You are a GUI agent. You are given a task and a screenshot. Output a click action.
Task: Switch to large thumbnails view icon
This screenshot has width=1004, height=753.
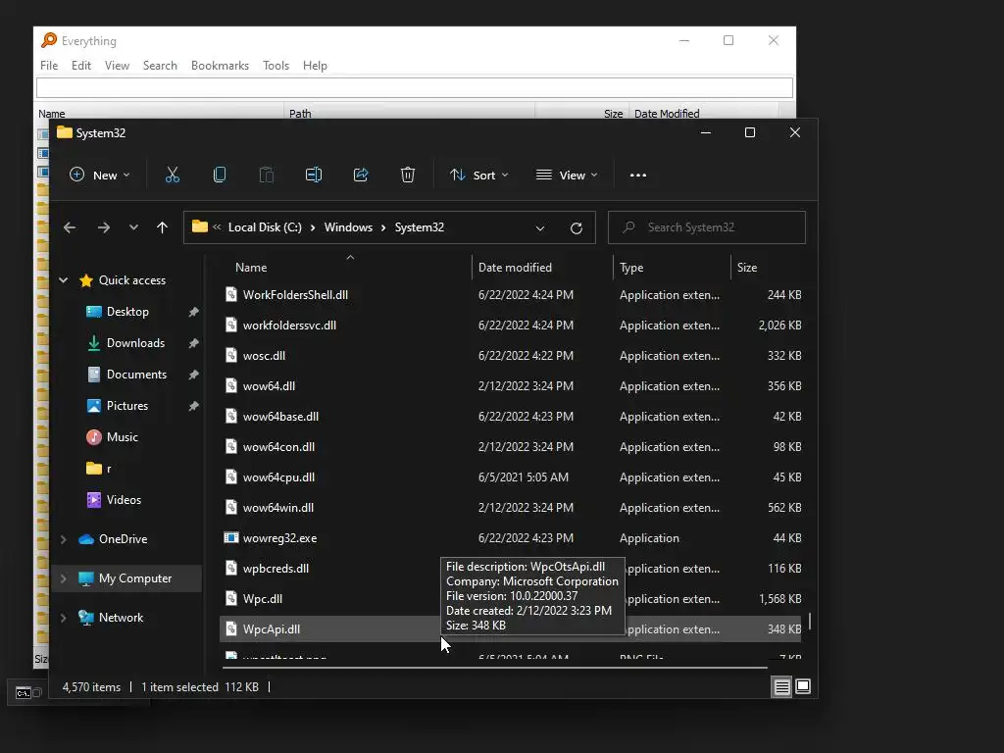click(x=803, y=686)
